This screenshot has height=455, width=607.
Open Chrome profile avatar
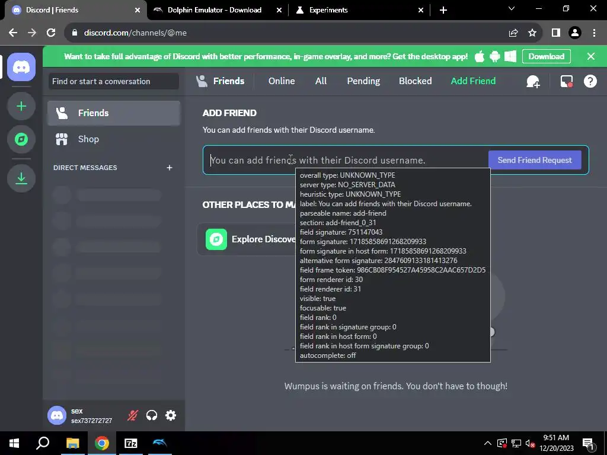click(x=575, y=33)
